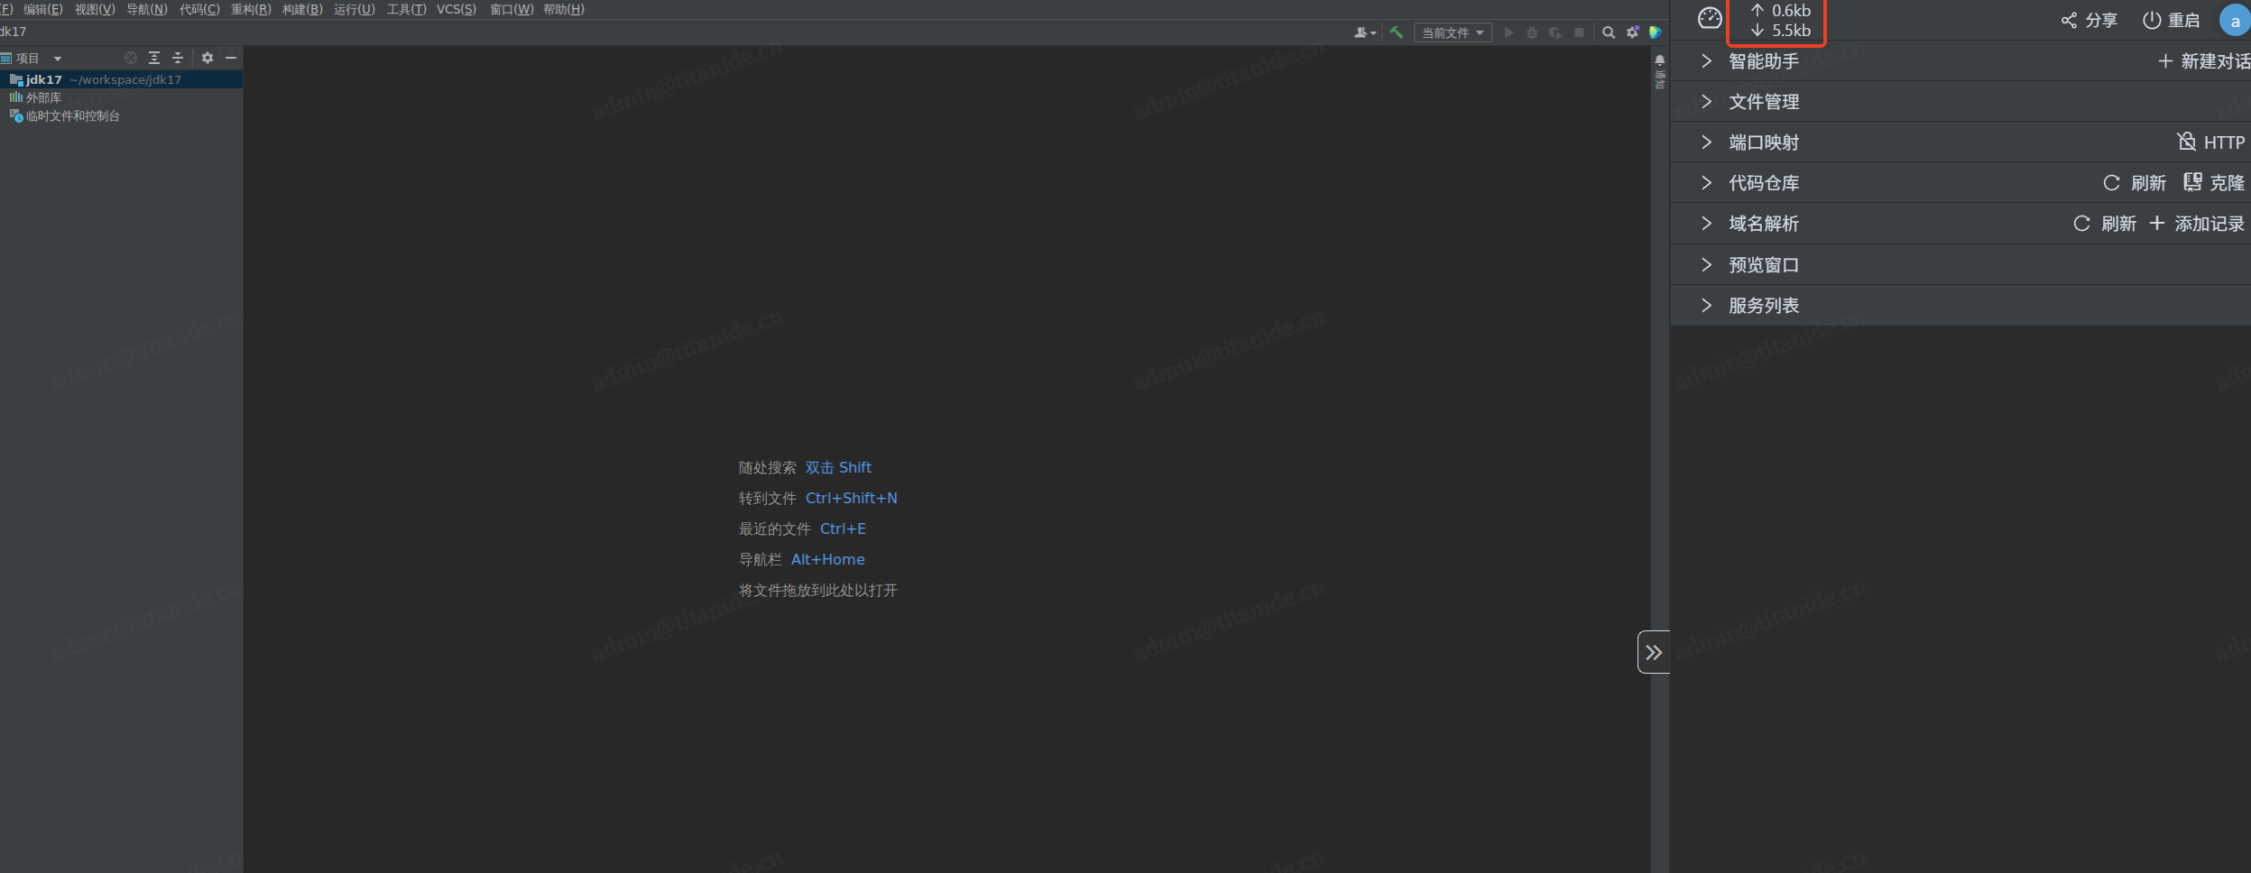Expand the 服务列表 section
The width and height of the screenshot is (2251, 873).
(x=1763, y=306)
